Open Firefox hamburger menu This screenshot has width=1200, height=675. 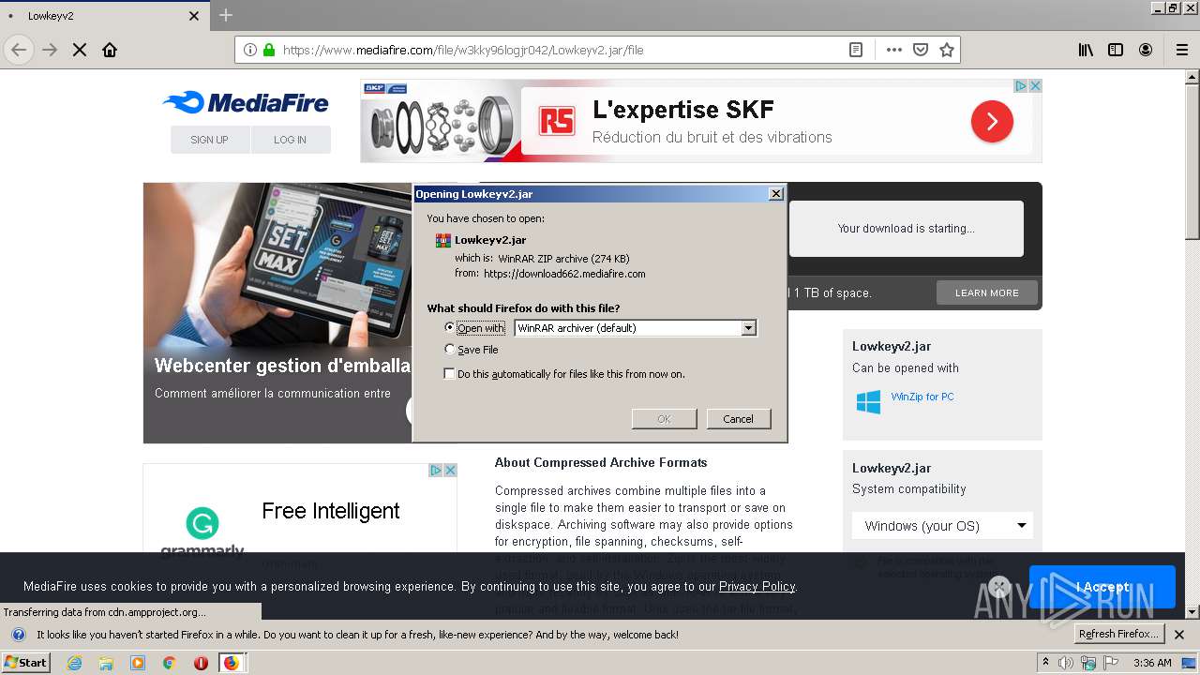(x=1181, y=50)
